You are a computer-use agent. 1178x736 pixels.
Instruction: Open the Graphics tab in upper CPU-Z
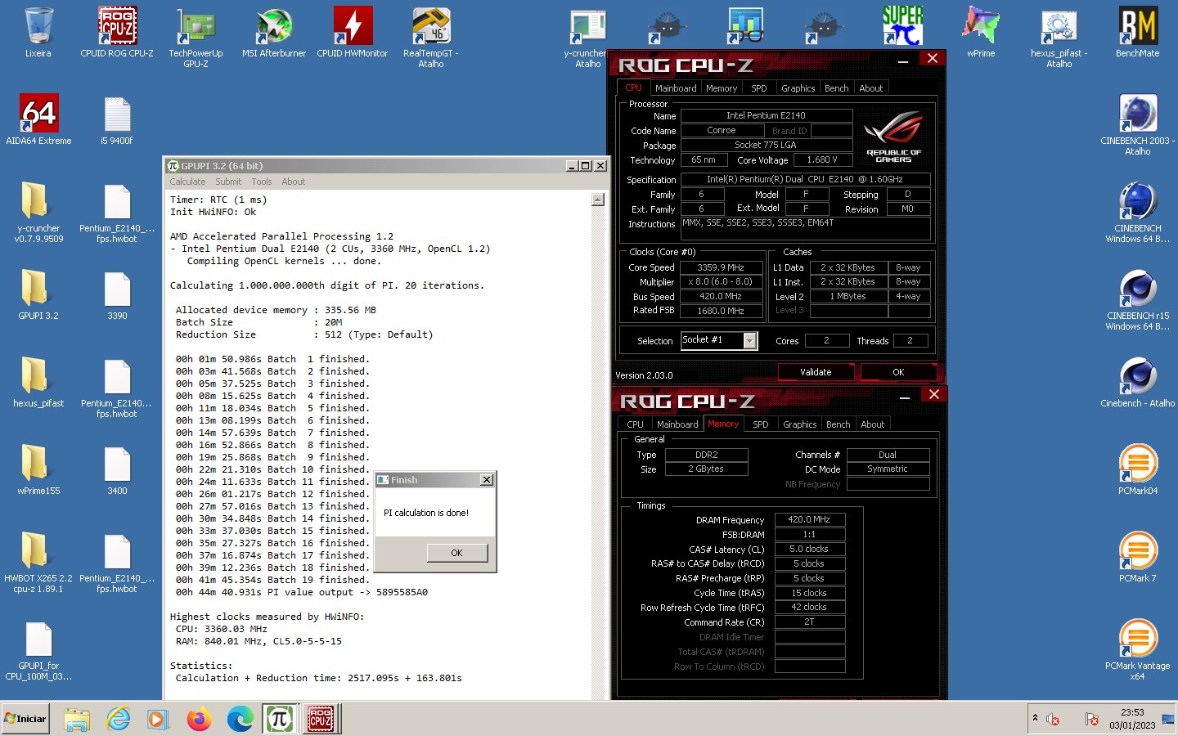798,88
